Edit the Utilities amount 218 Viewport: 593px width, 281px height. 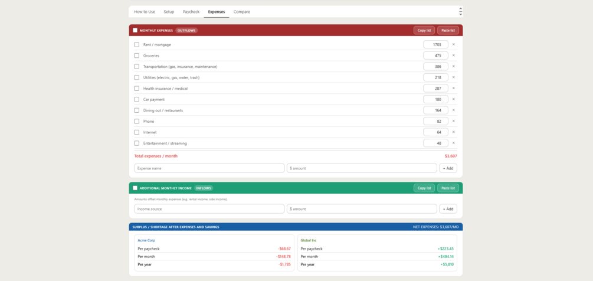click(x=435, y=77)
